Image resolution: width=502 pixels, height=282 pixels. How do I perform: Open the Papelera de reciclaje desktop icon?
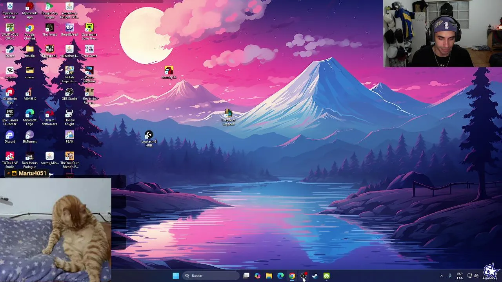pyautogui.click(x=10, y=10)
